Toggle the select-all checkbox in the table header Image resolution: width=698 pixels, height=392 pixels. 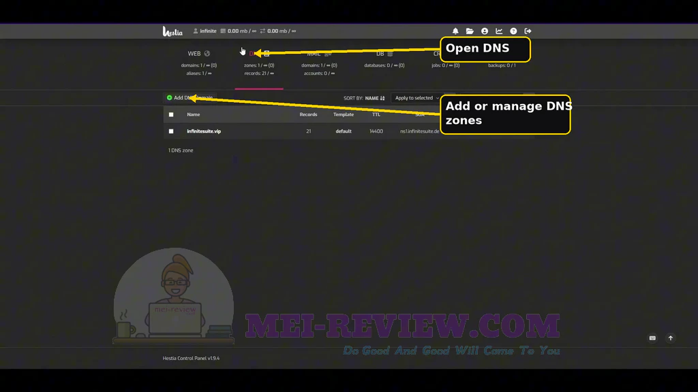click(171, 114)
